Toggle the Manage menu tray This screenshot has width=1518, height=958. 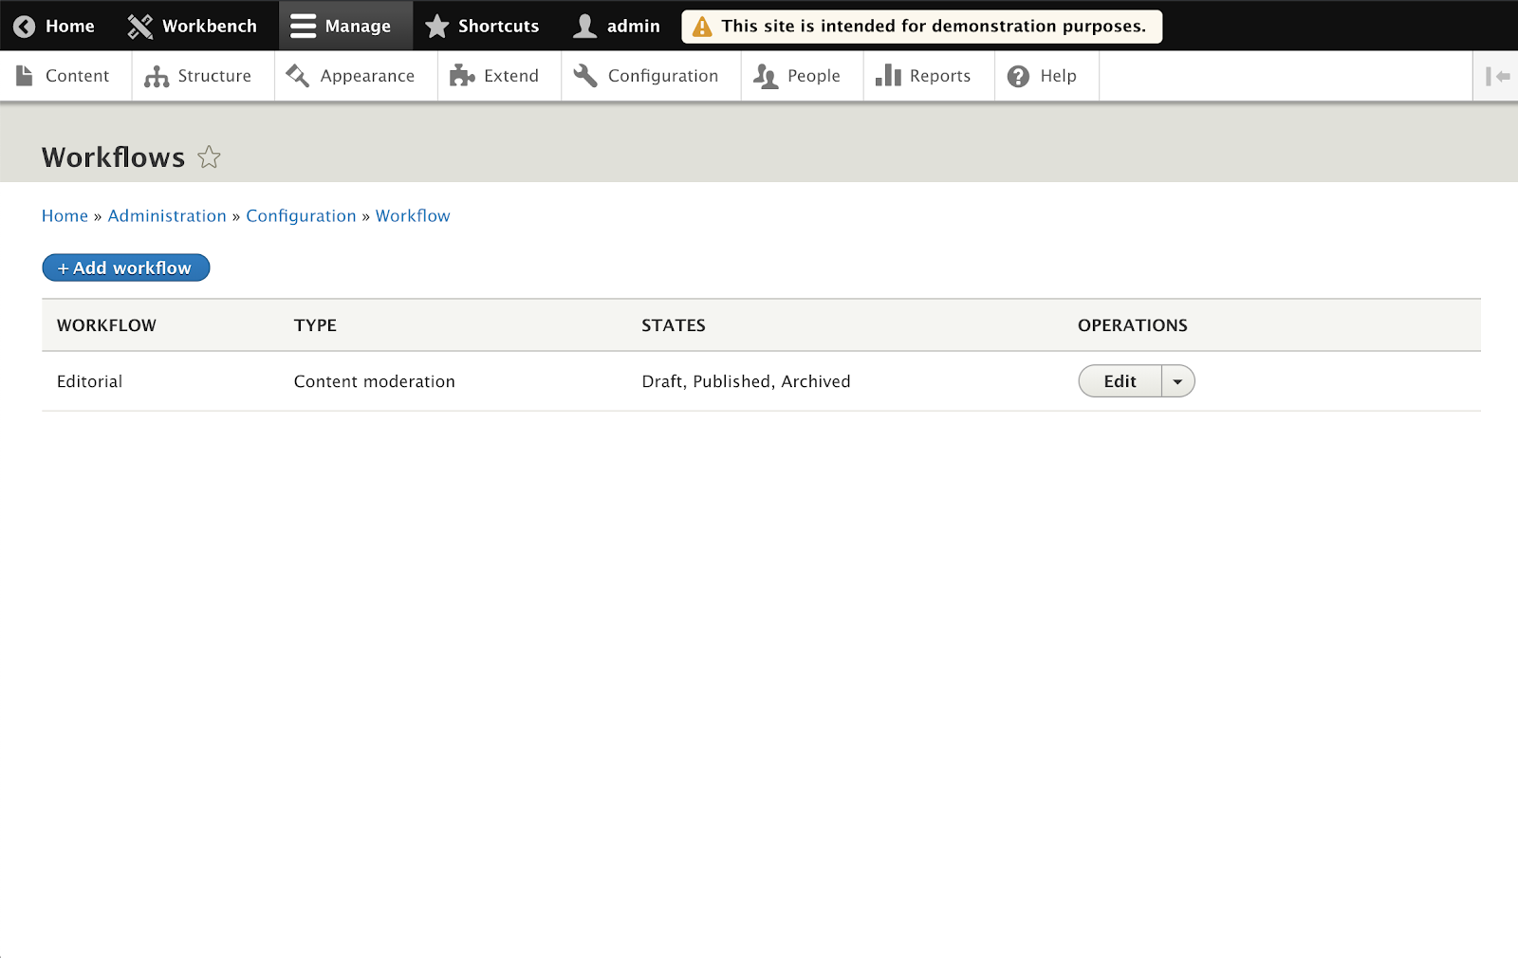(345, 26)
